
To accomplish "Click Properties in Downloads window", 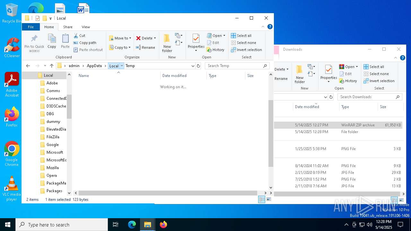I will (x=328, y=74).
